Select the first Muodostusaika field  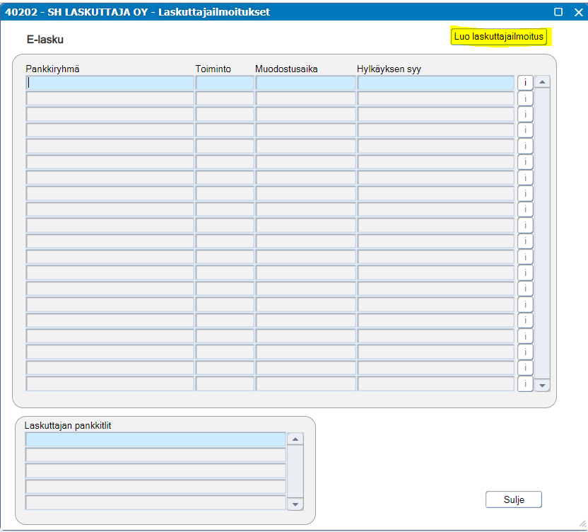point(305,83)
